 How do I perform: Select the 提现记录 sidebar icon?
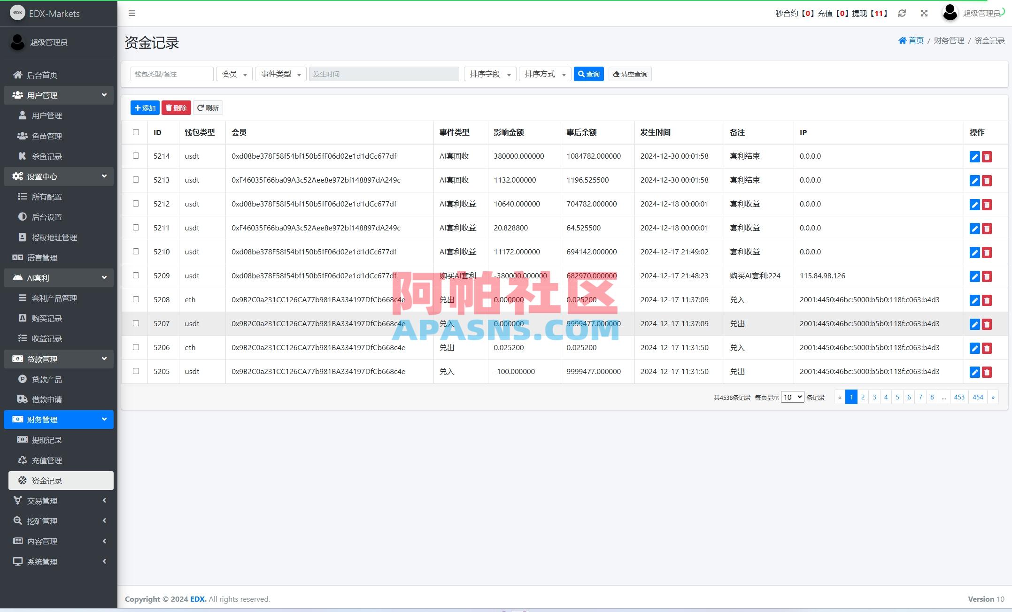click(x=22, y=440)
